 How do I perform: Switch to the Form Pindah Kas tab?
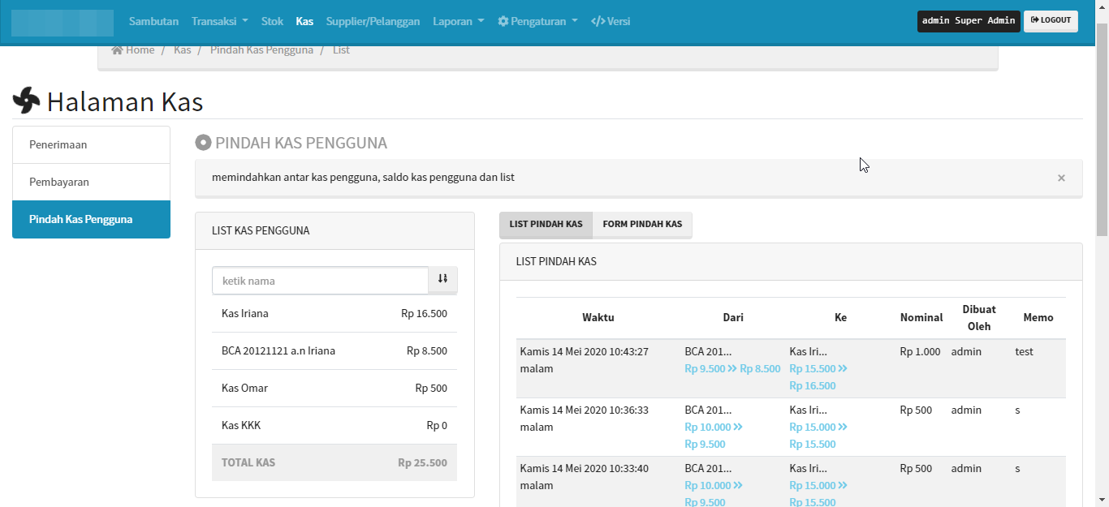click(x=642, y=224)
